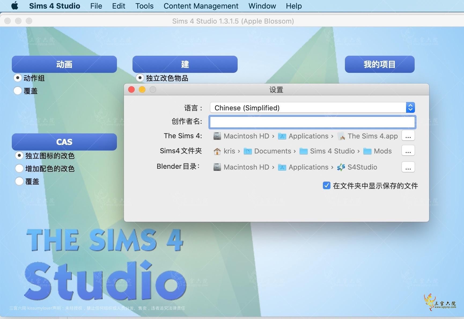The width and height of the screenshot is (464, 319).
Task: Select 覆盖 radio button under 动画
Action: point(18,91)
